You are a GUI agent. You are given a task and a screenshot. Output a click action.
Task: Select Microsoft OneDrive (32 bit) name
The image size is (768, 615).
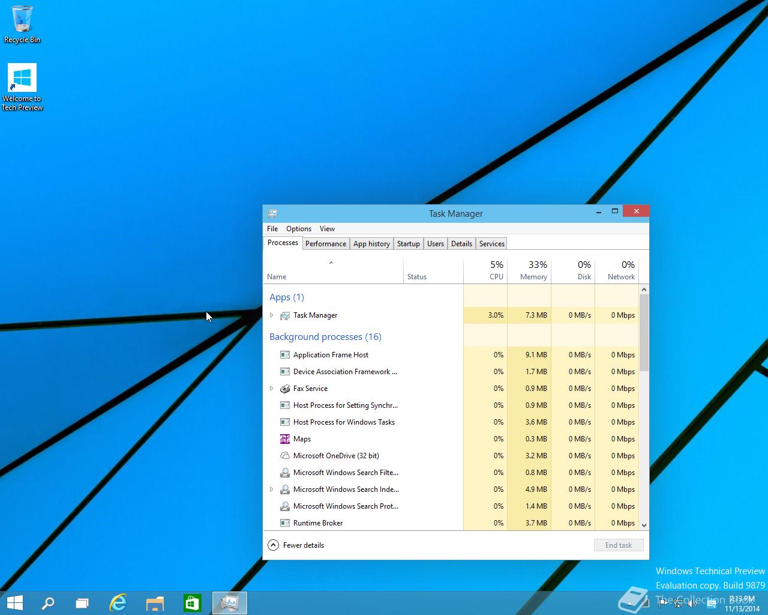click(x=336, y=456)
